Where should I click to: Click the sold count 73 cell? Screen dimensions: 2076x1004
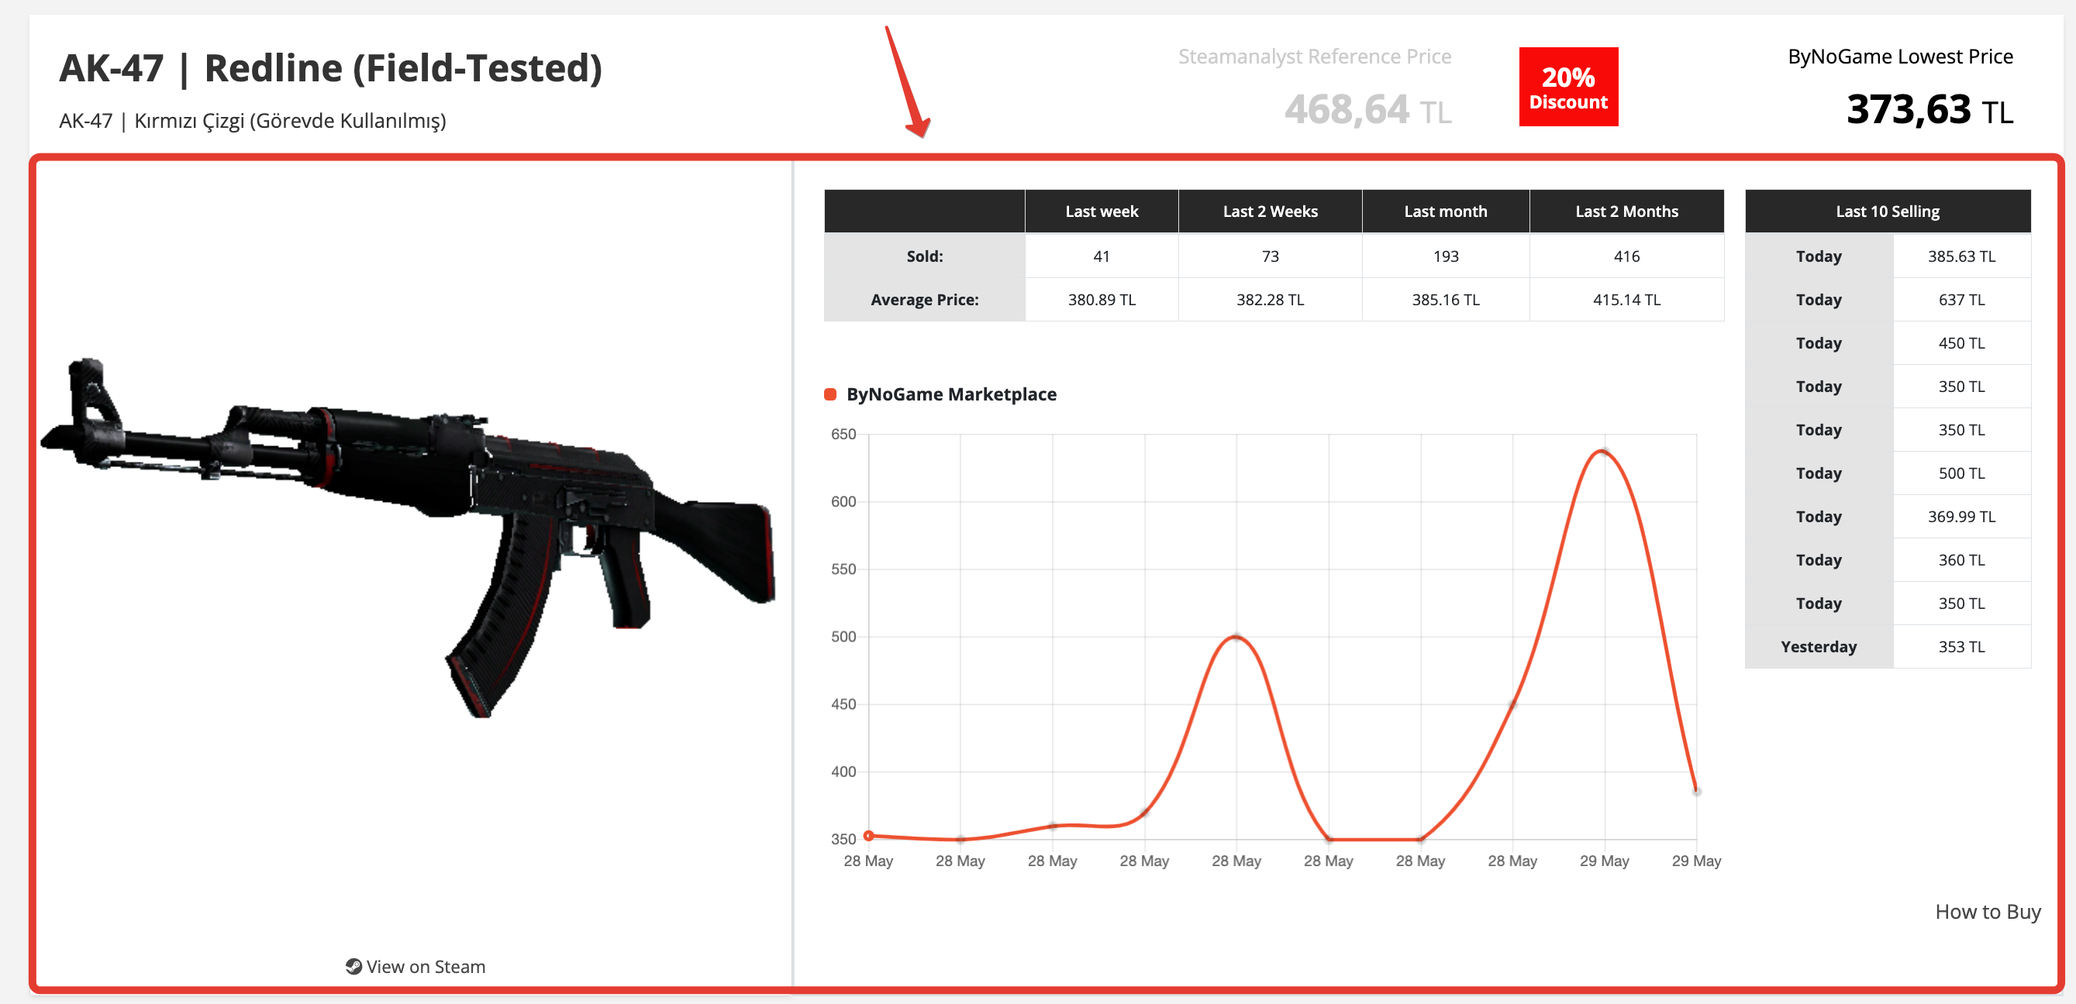tap(1270, 256)
